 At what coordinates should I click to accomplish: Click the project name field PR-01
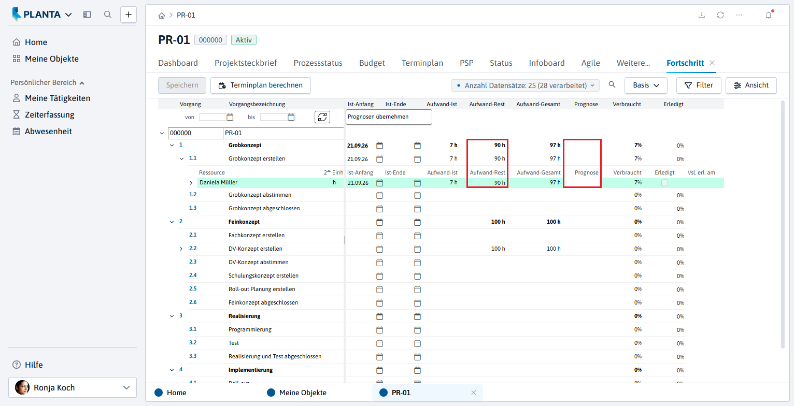coord(283,133)
